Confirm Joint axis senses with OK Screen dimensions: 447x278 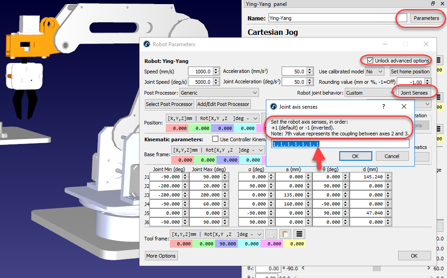coord(355,156)
